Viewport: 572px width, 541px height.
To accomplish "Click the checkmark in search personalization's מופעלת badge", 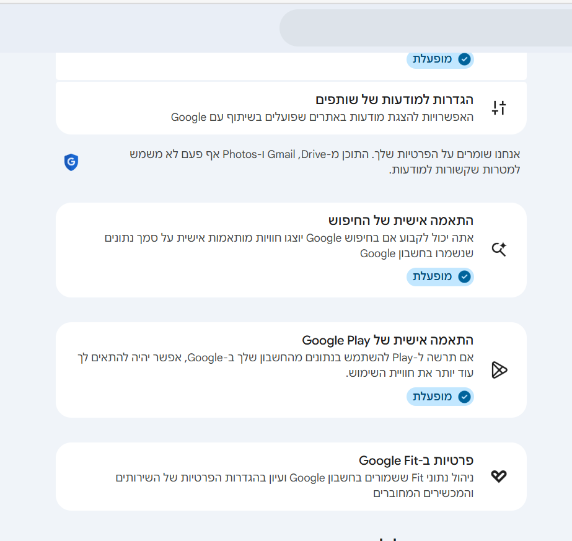I will coord(464,277).
